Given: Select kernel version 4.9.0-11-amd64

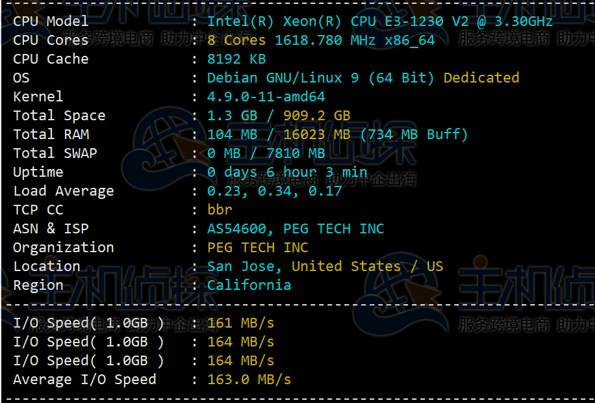Looking at the screenshot, I should [x=266, y=97].
